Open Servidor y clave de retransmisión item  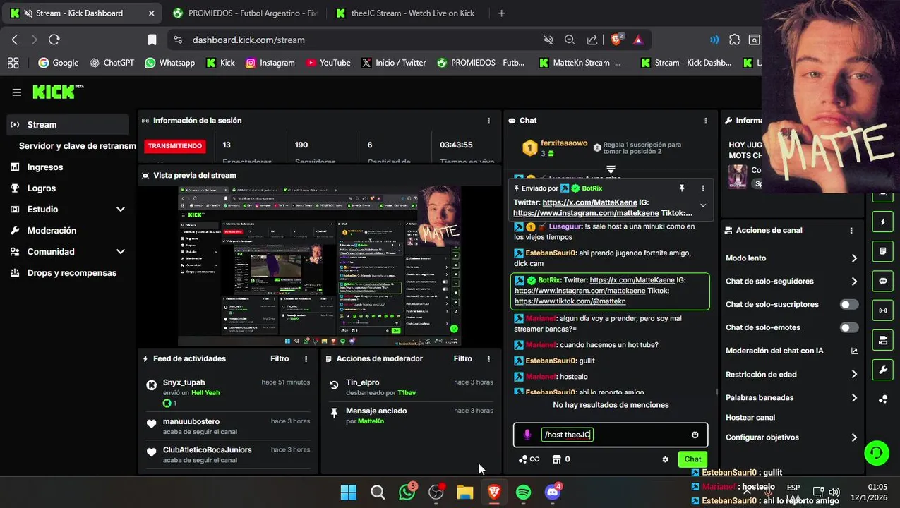77,146
